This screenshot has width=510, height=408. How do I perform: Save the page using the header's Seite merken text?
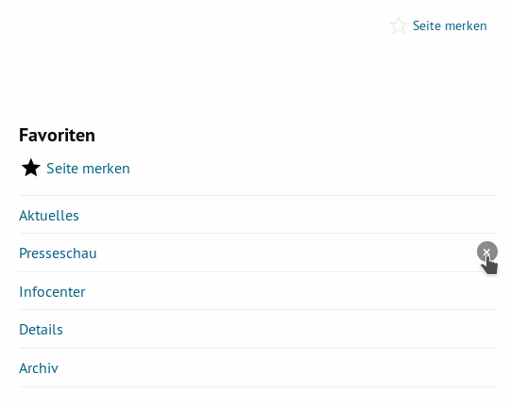click(450, 25)
